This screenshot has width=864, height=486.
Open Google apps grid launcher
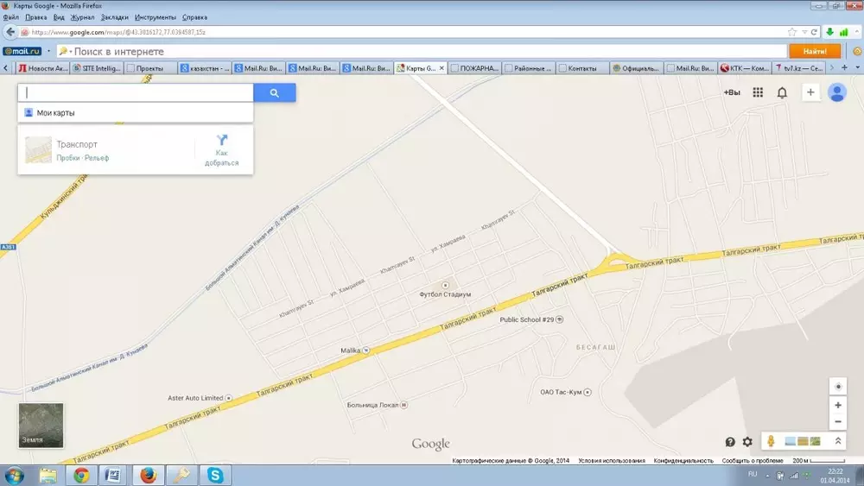[758, 93]
